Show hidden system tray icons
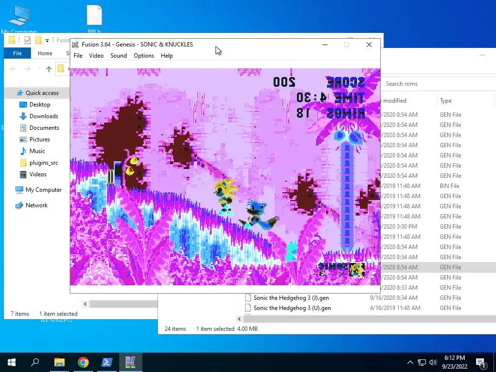The width and height of the screenshot is (496, 372). click(410, 362)
